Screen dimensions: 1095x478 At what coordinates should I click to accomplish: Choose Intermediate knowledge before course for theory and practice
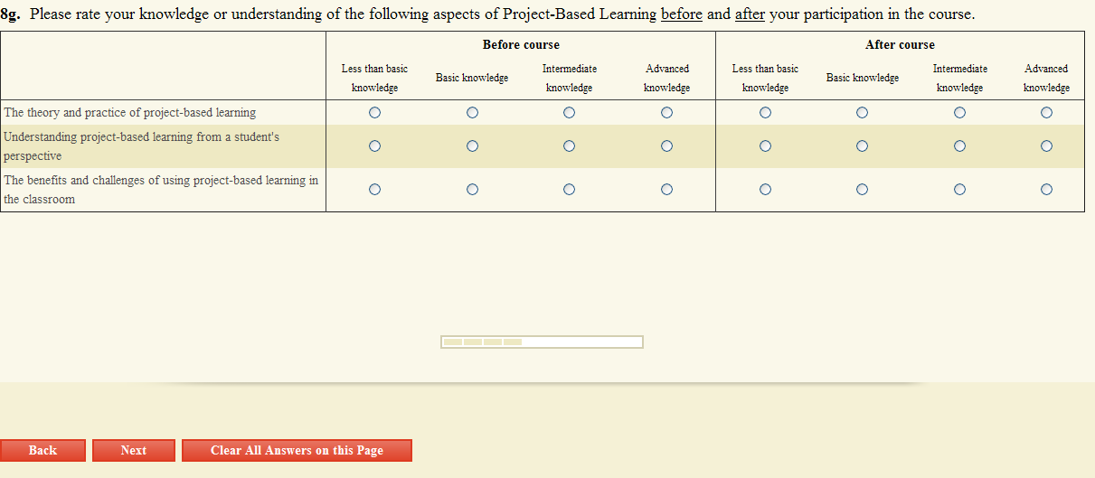point(569,113)
